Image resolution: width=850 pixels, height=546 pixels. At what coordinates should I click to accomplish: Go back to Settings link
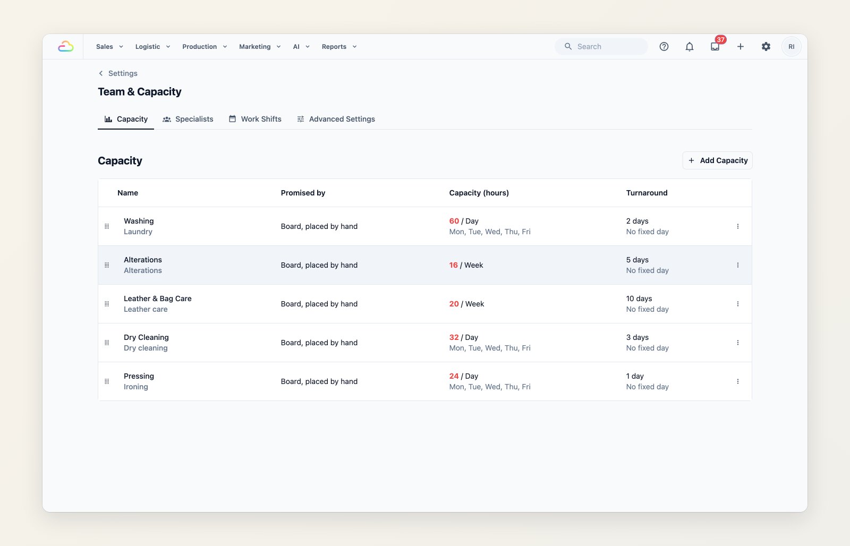click(x=118, y=73)
